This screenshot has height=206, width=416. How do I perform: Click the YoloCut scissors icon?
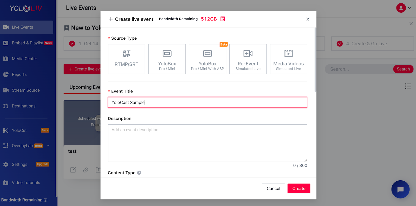[6, 130]
